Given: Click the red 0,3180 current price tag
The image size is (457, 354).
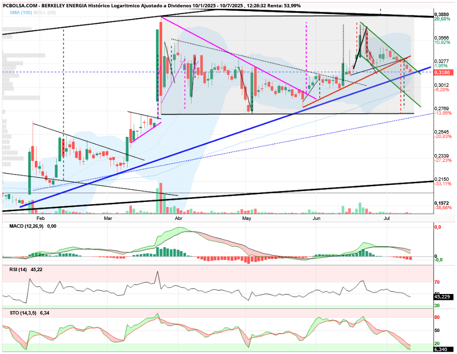Looking at the screenshot, I should click(x=443, y=72).
